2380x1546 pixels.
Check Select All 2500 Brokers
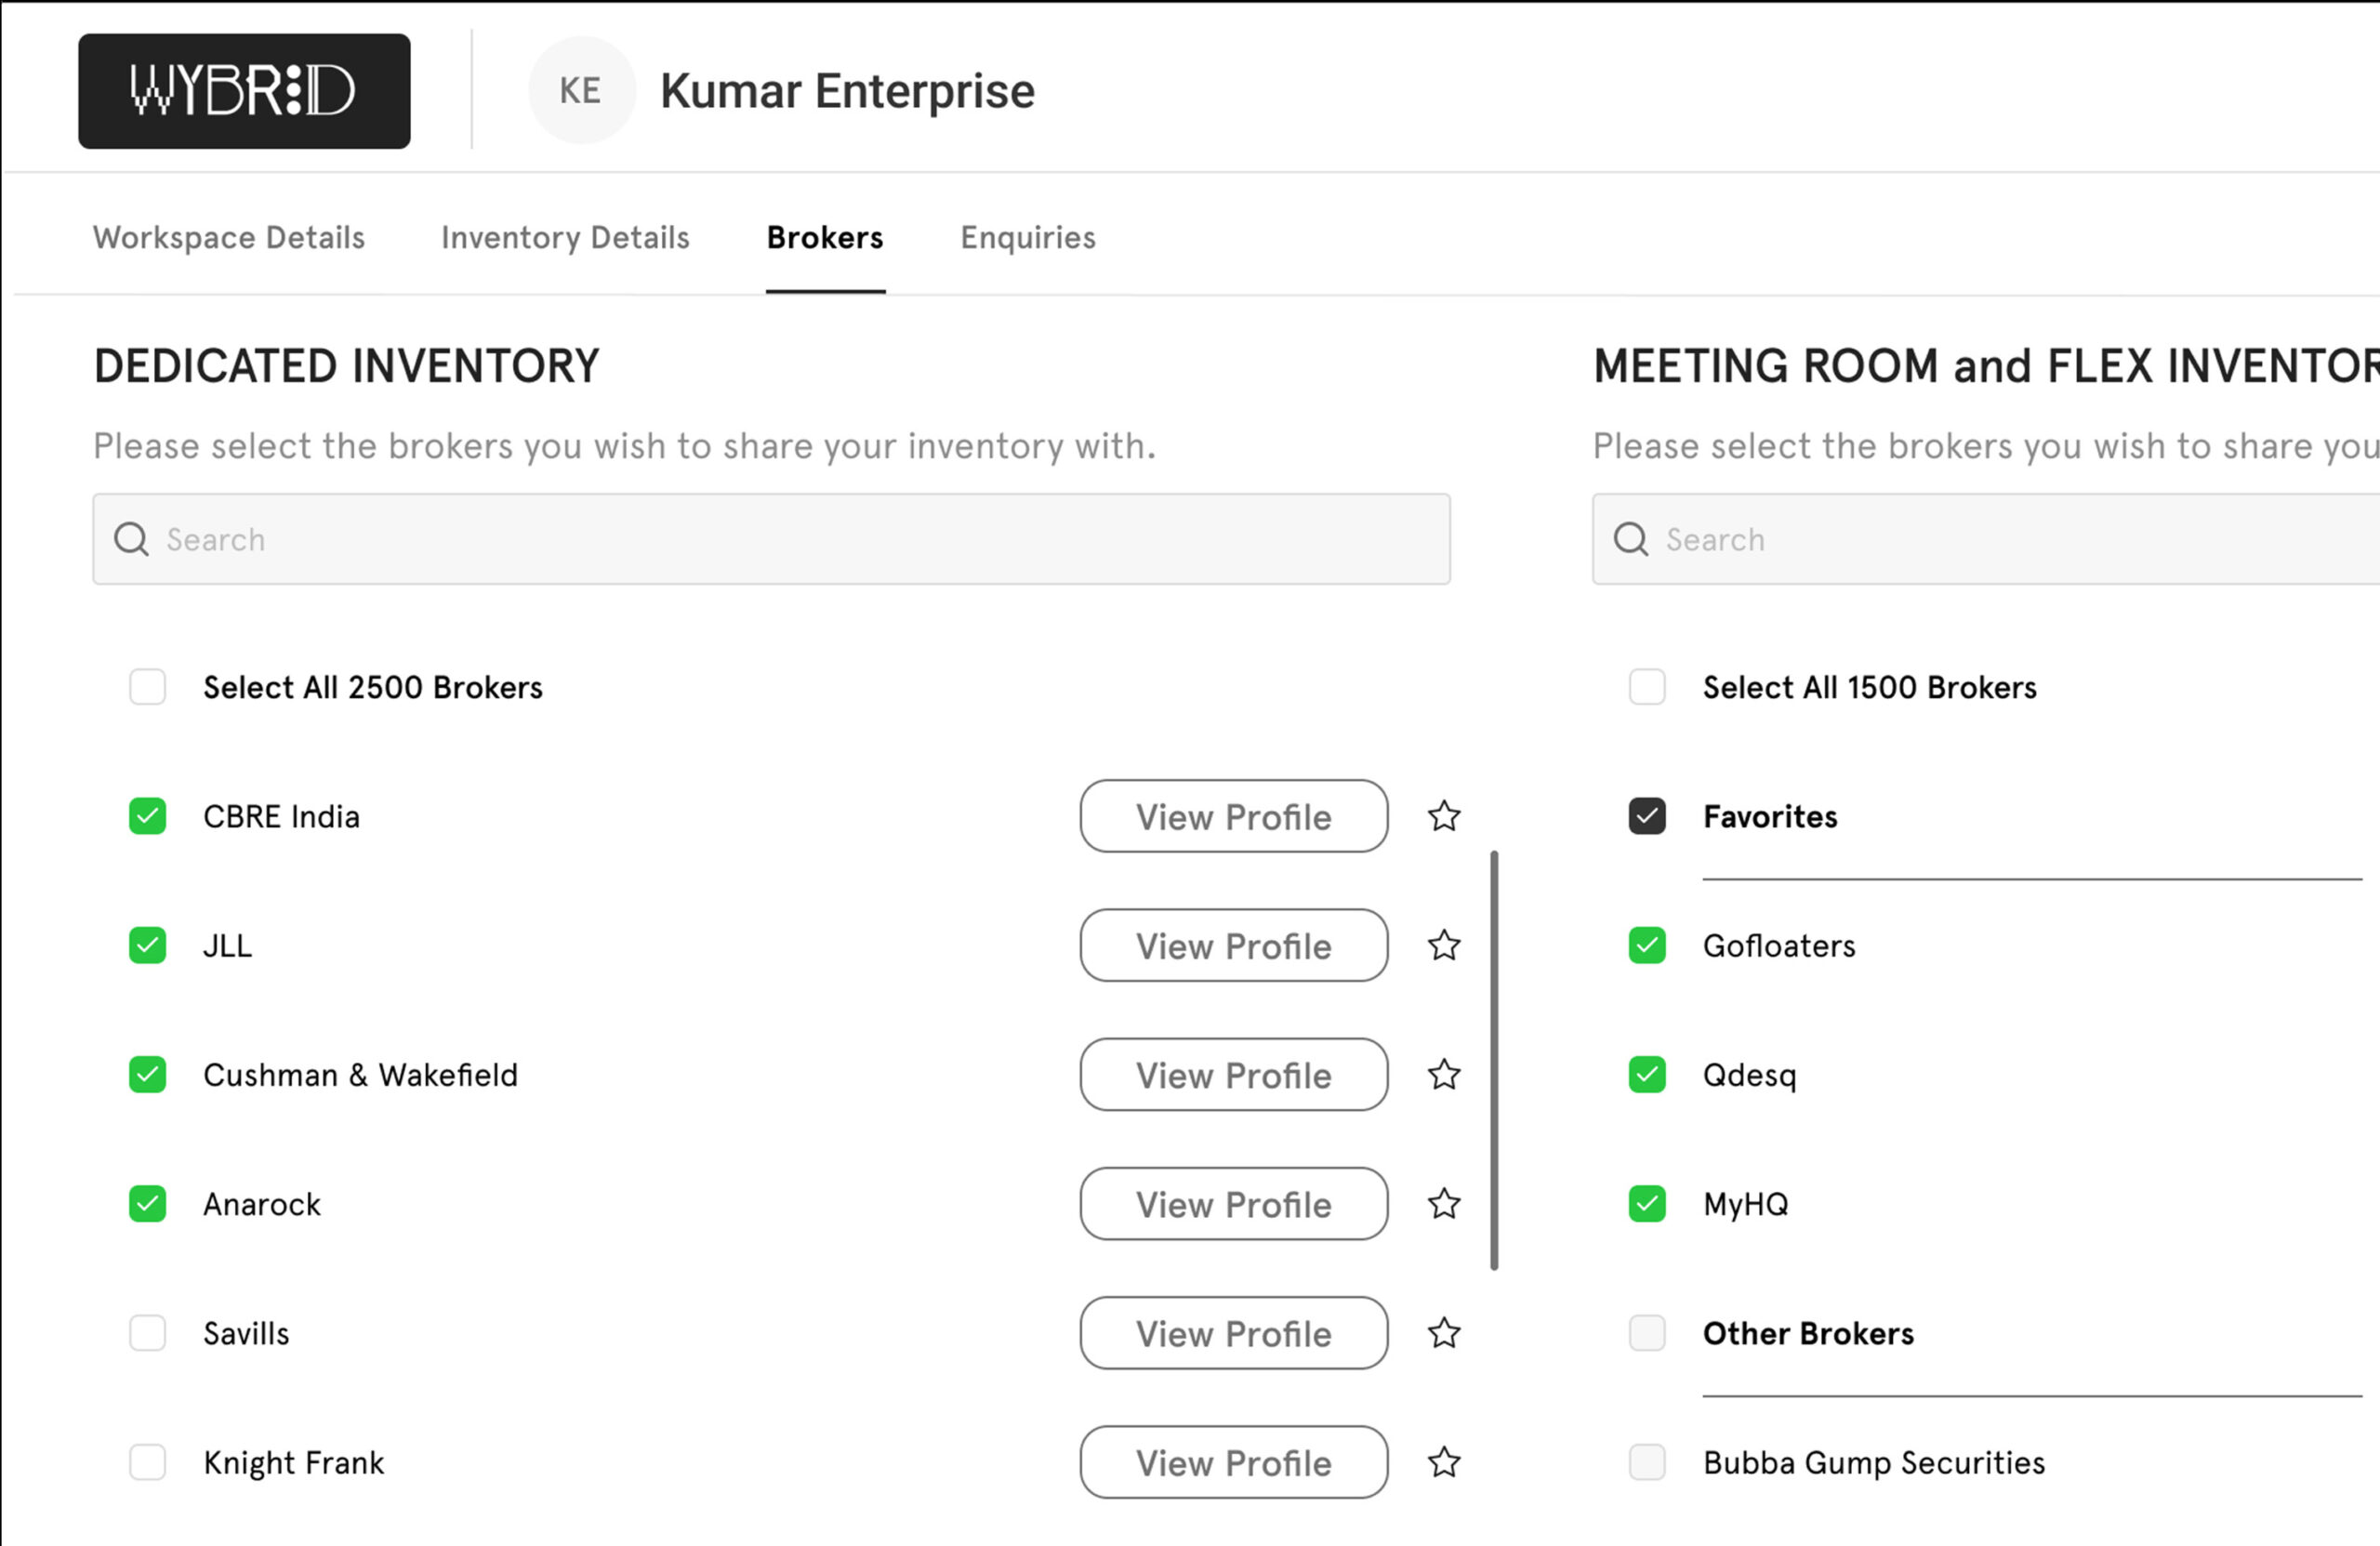148,687
